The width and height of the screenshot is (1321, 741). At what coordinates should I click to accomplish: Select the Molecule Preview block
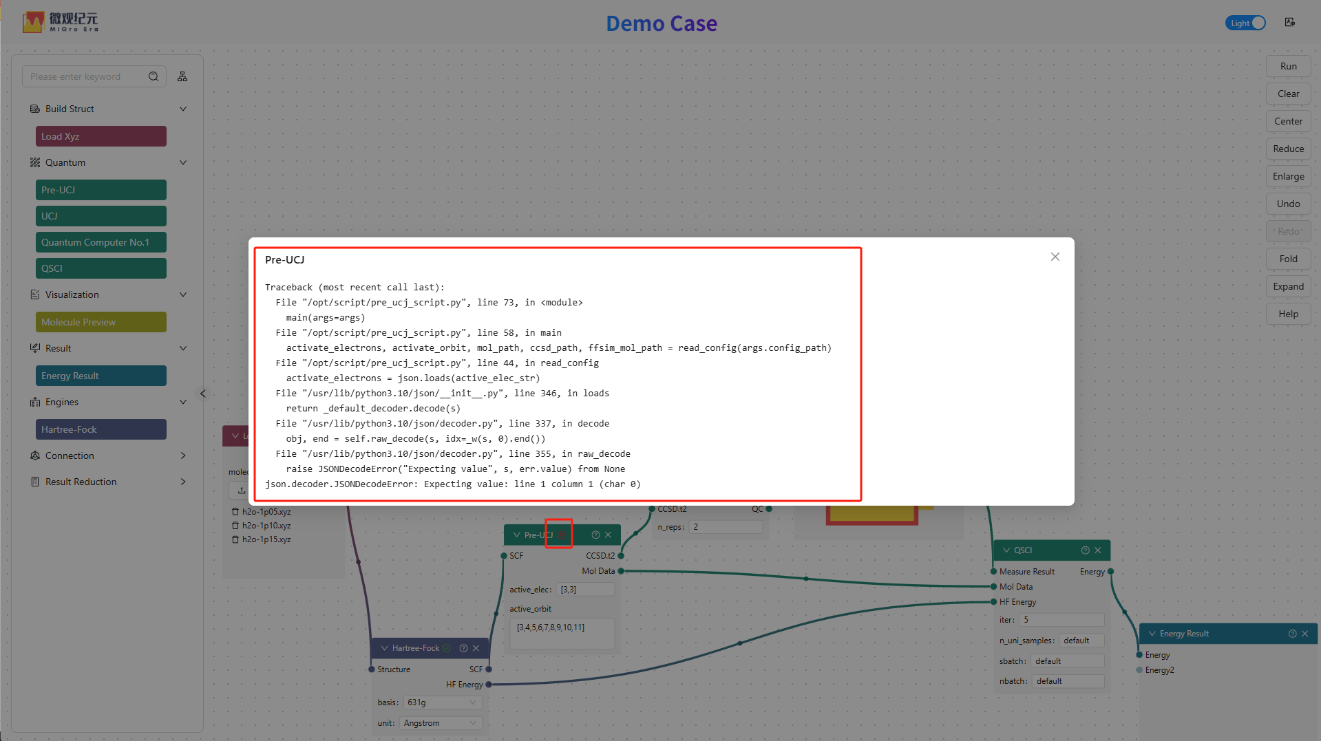pos(101,322)
